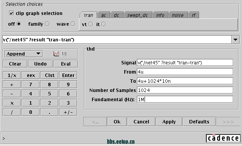
Task: Click the To input field
Action: click(x=185, y=81)
